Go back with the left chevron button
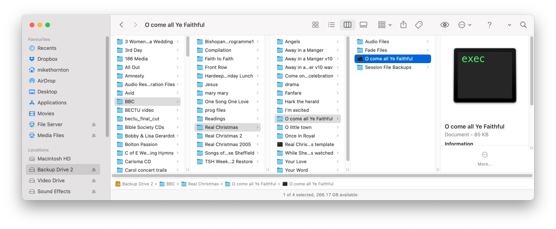Viewport: 556px width, 229px height. (x=121, y=25)
